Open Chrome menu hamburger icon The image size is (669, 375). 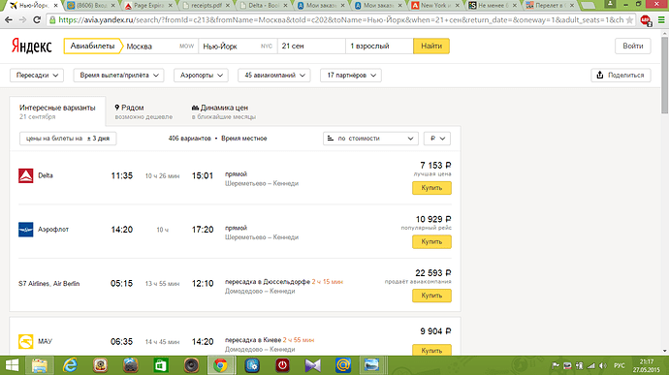coord(661,20)
